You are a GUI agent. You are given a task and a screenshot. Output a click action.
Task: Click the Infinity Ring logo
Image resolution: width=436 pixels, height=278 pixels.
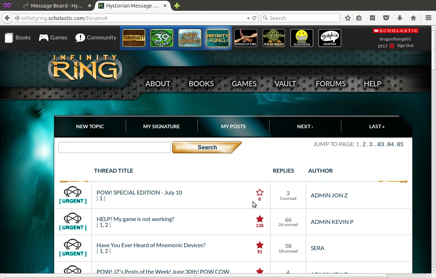tap(85, 68)
